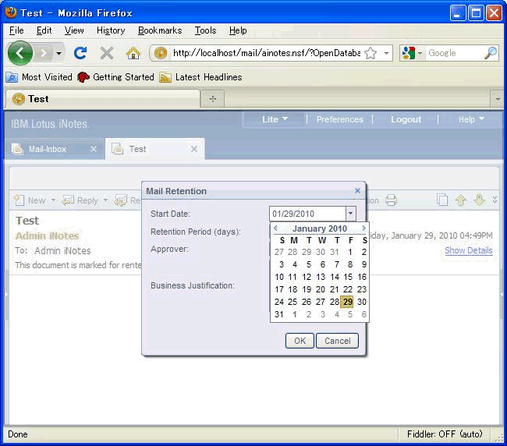Click the Firefox Back arrow button
This screenshot has height=446, width=507.
click(20, 53)
